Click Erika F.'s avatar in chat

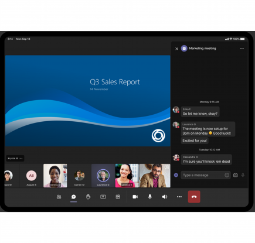coord(176,109)
